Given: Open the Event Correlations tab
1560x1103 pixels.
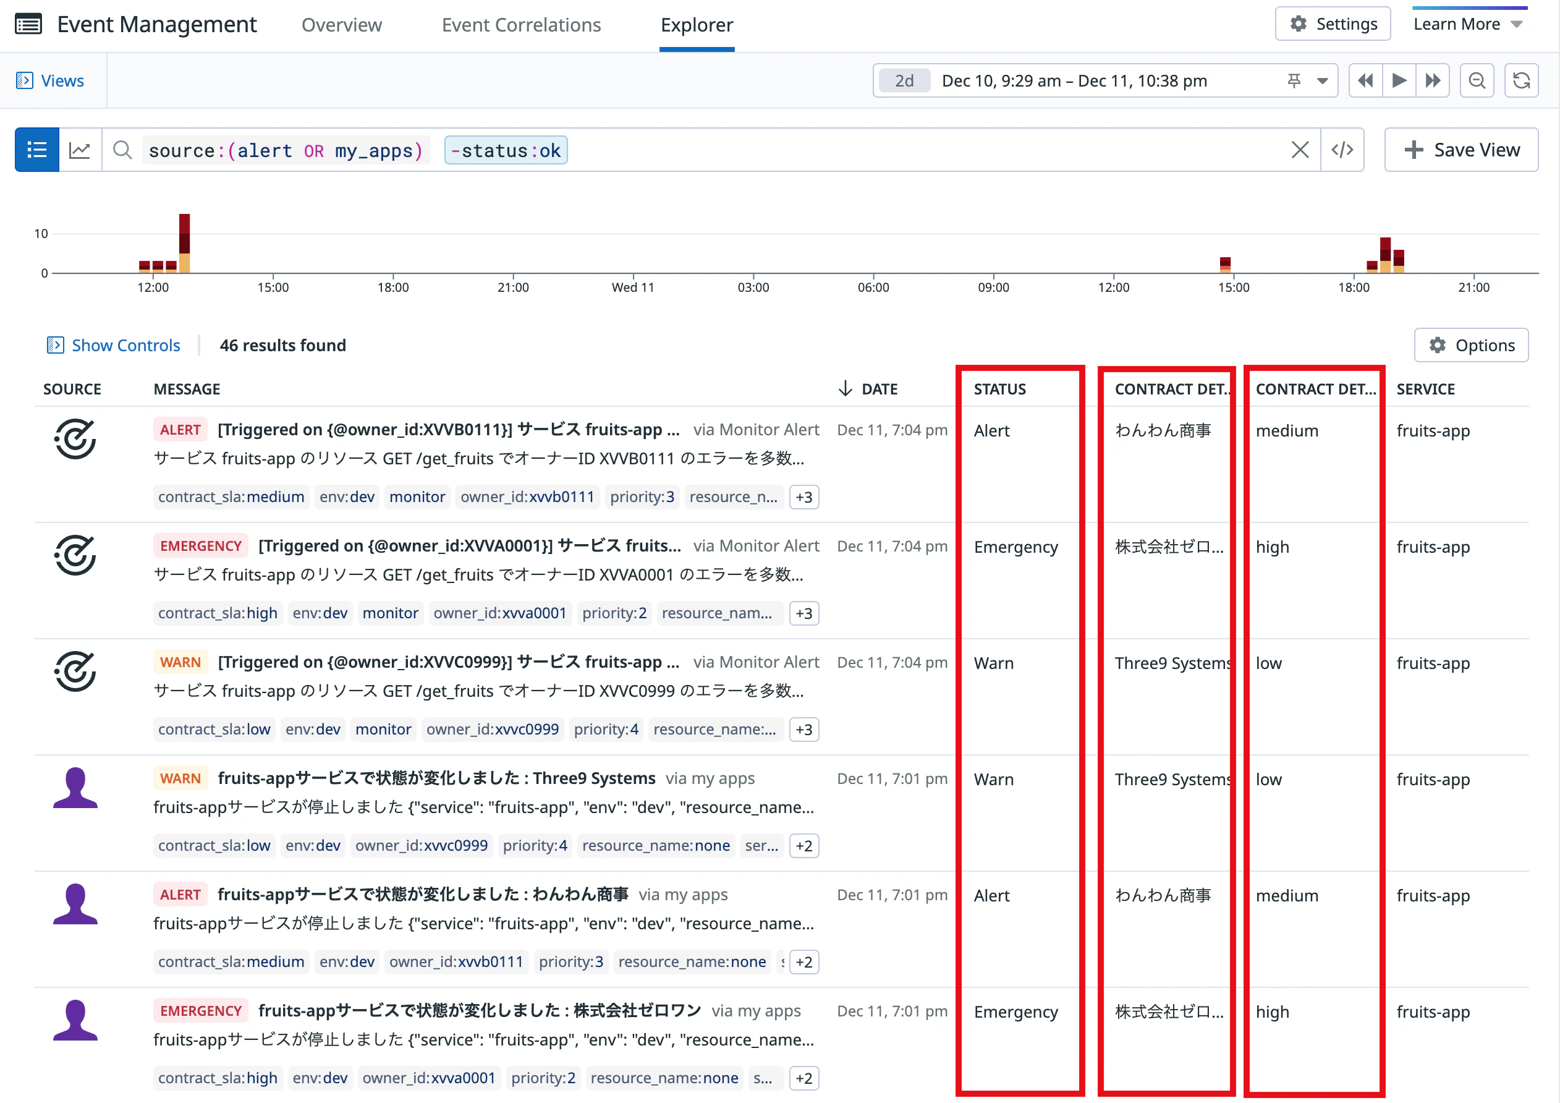Looking at the screenshot, I should pyautogui.click(x=521, y=25).
